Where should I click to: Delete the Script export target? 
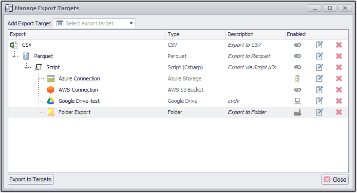(x=339, y=67)
